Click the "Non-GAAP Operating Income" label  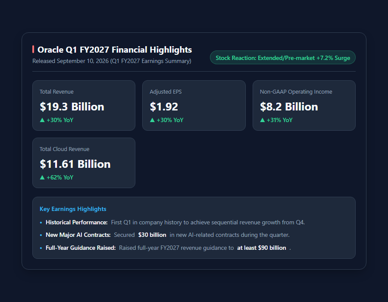point(296,91)
